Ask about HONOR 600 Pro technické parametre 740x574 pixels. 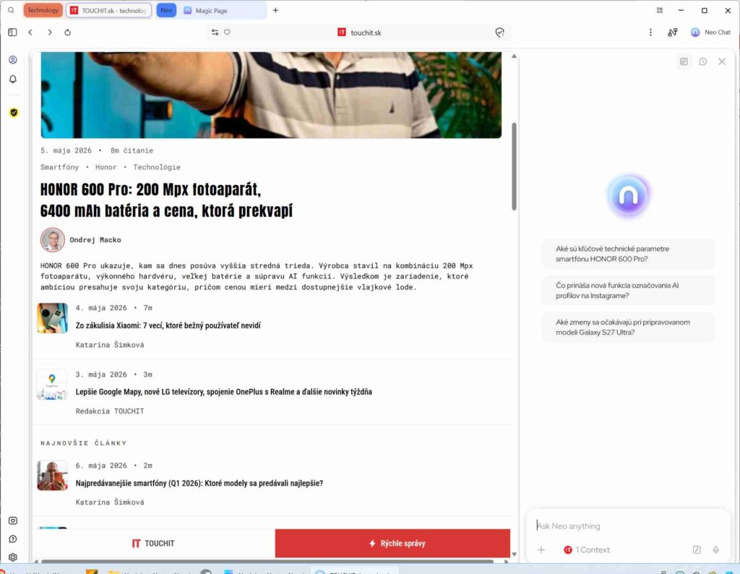(628, 254)
